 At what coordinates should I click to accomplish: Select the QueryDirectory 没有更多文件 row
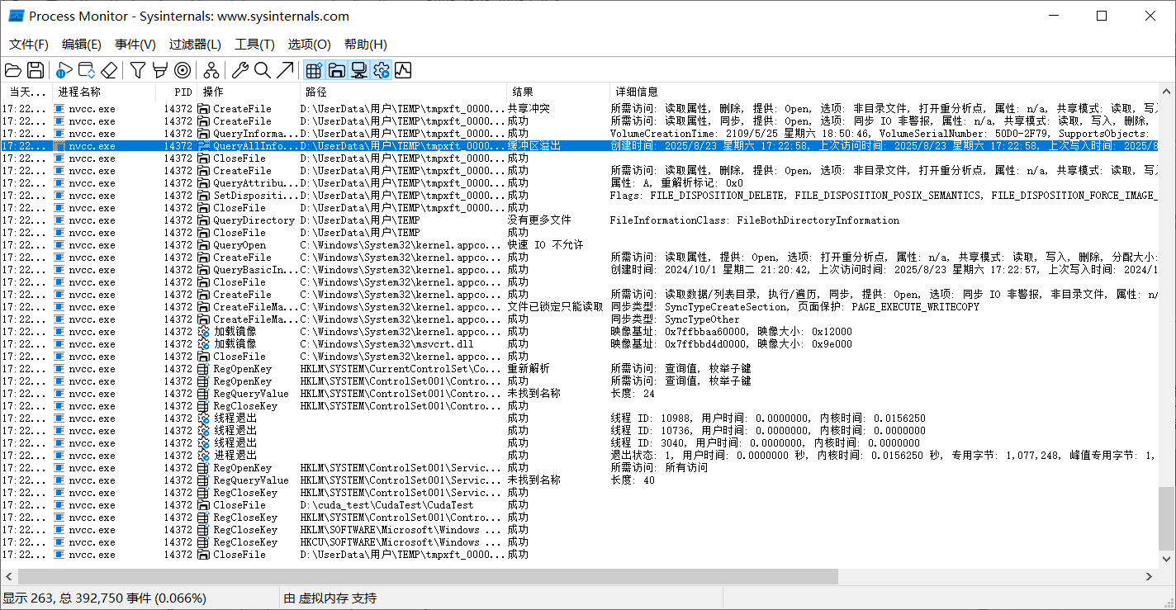click(x=579, y=220)
